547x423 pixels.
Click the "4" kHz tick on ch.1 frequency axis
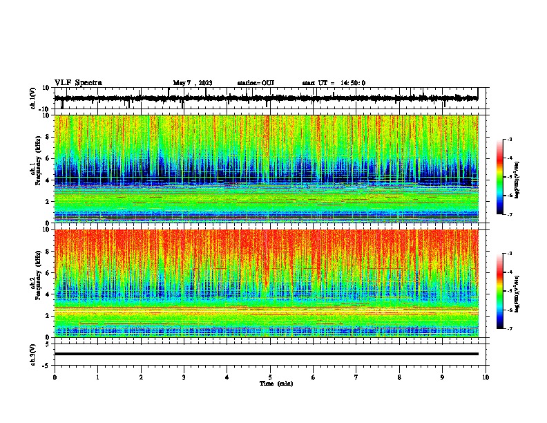point(48,180)
